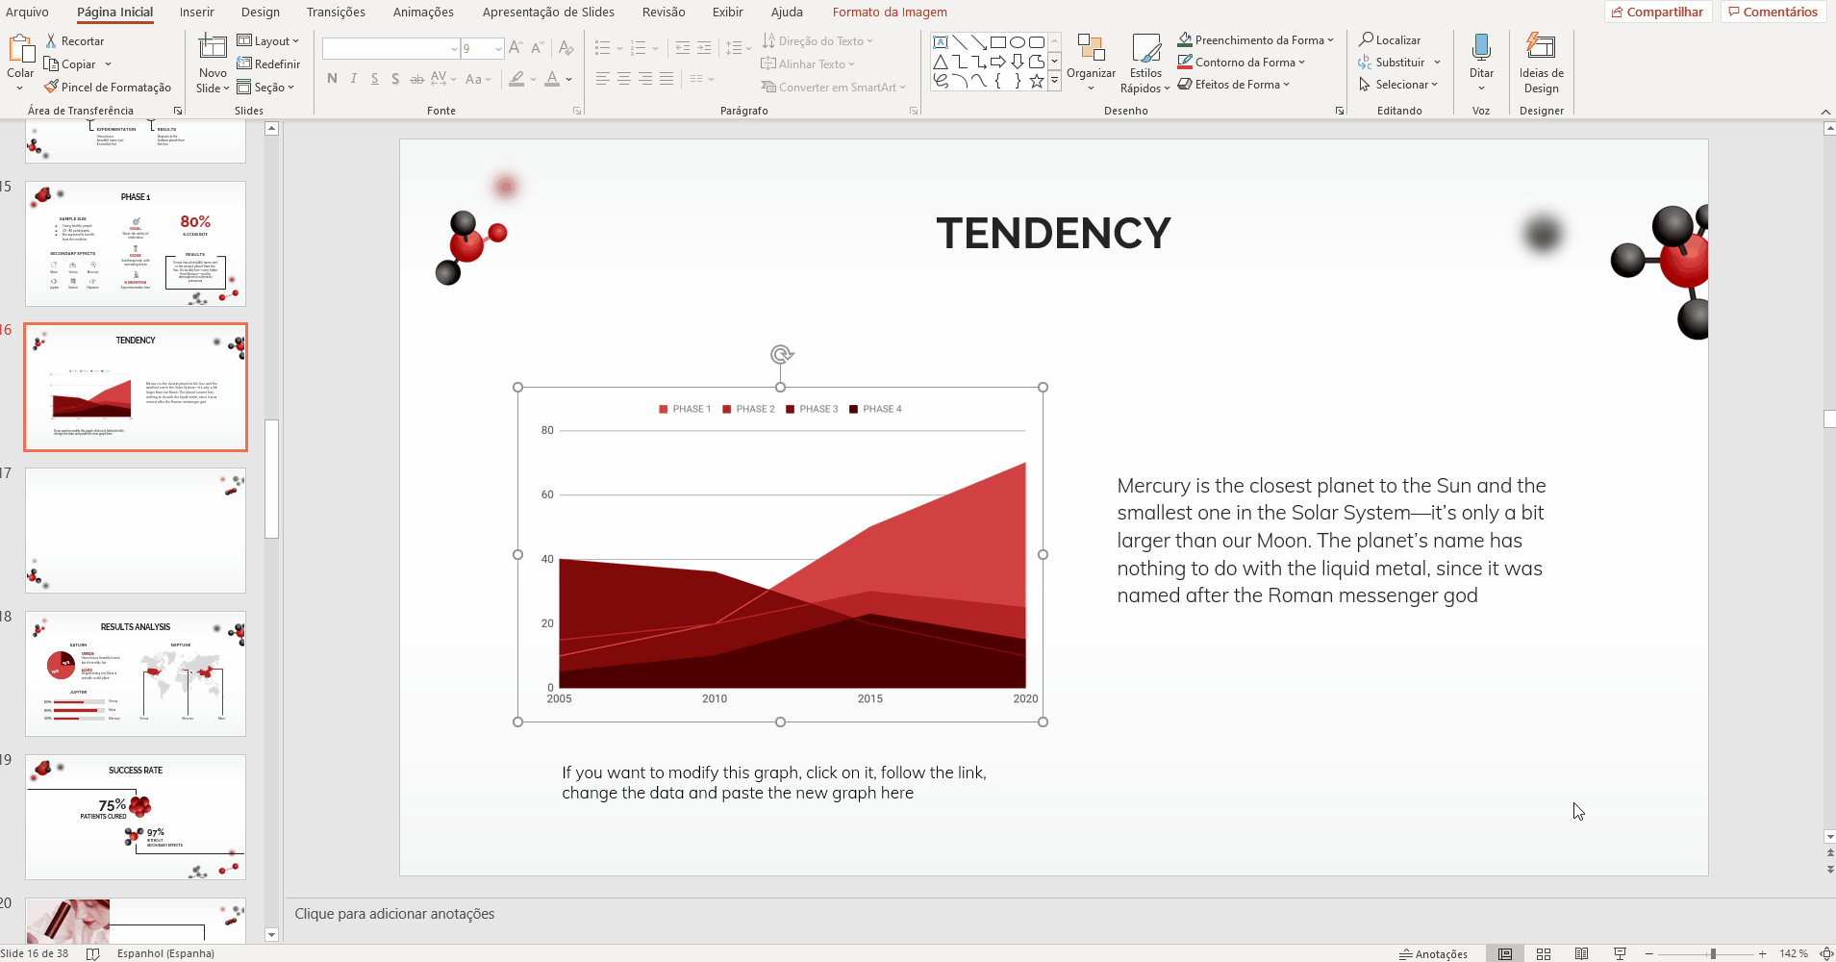Decrease font size icon
Image resolution: width=1836 pixels, height=962 pixels.
click(x=538, y=47)
